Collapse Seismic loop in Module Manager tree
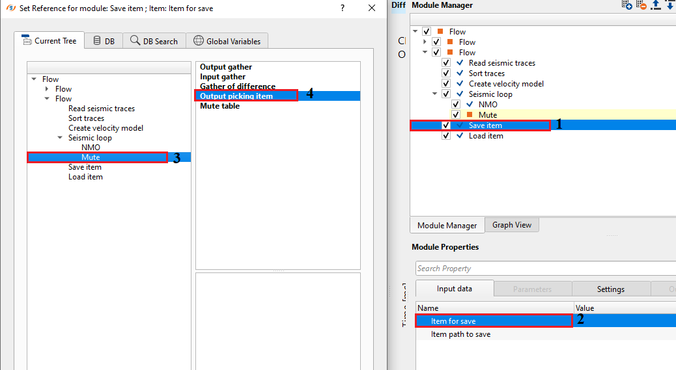The image size is (676, 370). (x=436, y=94)
